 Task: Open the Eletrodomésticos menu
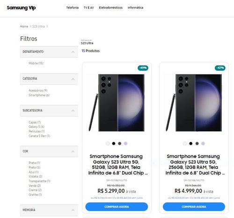click(x=111, y=8)
